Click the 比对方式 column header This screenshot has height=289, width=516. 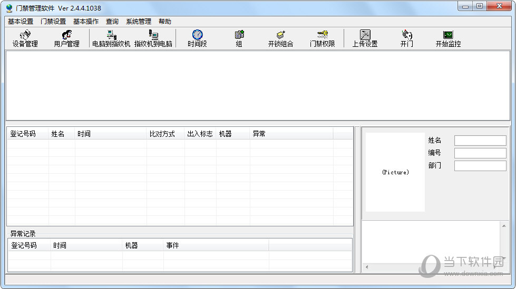pyautogui.click(x=165, y=134)
